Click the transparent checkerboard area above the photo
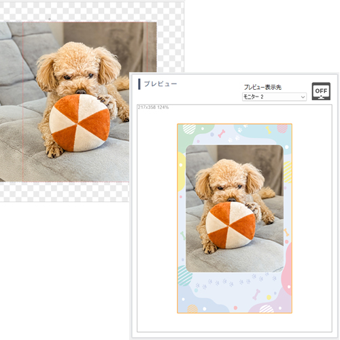The width and height of the screenshot is (340, 340). (90, 12)
